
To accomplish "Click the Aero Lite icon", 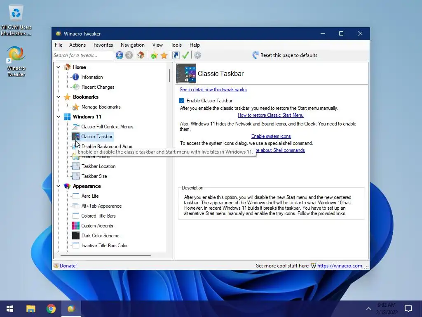I will pos(76,196).
